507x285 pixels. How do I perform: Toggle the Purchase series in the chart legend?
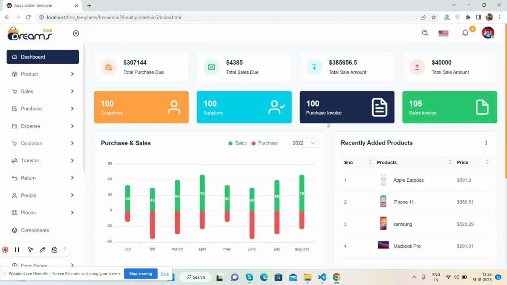265,143
